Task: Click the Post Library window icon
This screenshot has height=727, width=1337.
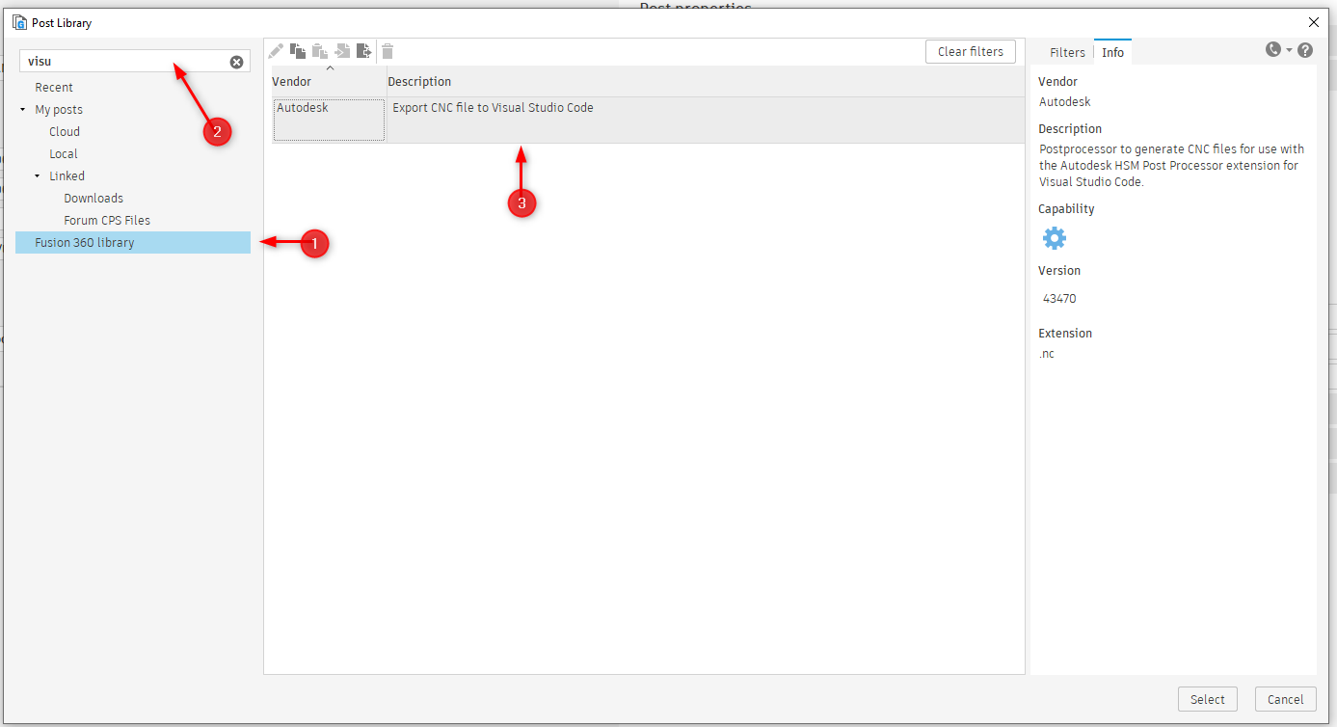Action: tap(18, 21)
